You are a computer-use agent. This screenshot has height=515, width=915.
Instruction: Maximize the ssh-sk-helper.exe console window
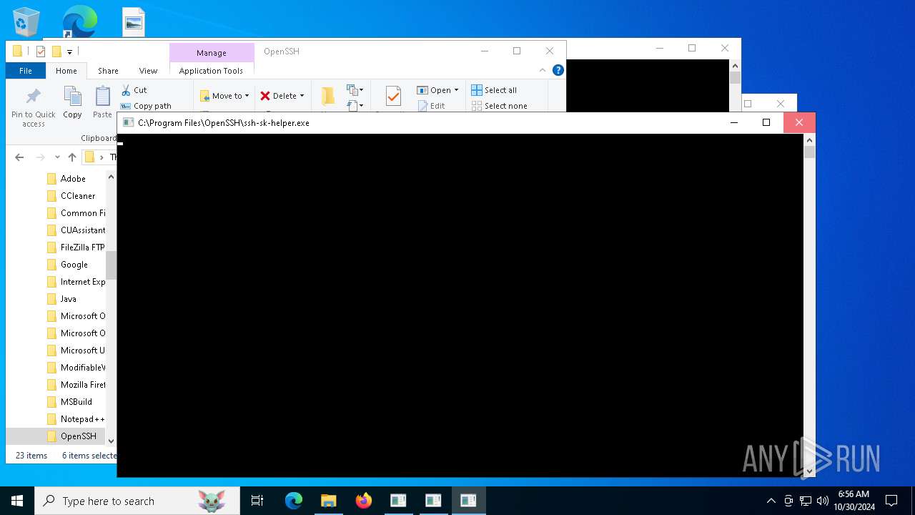point(766,122)
